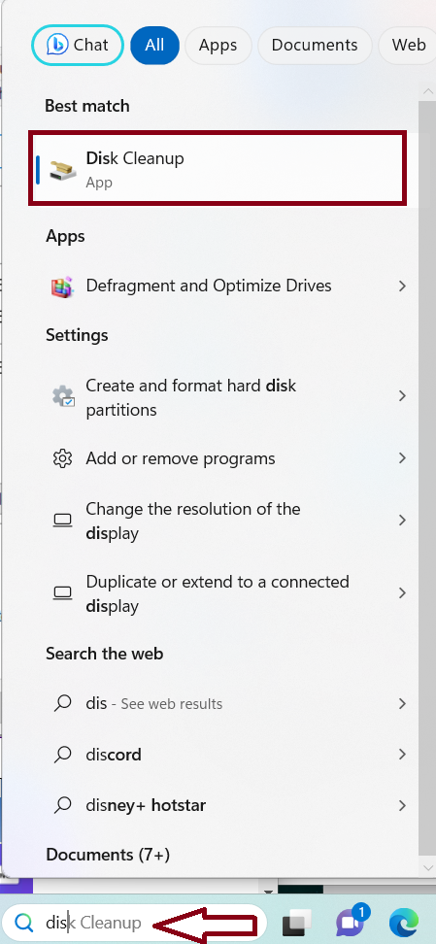This screenshot has height=944, width=436.
Task: Open Microsoft Edge from the taskbar
Action: pyautogui.click(x=404, y=923)
